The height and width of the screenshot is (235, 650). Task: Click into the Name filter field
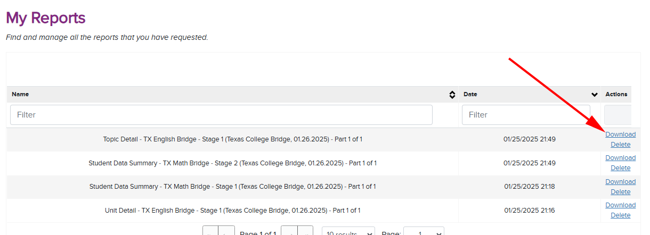(221, 115)
